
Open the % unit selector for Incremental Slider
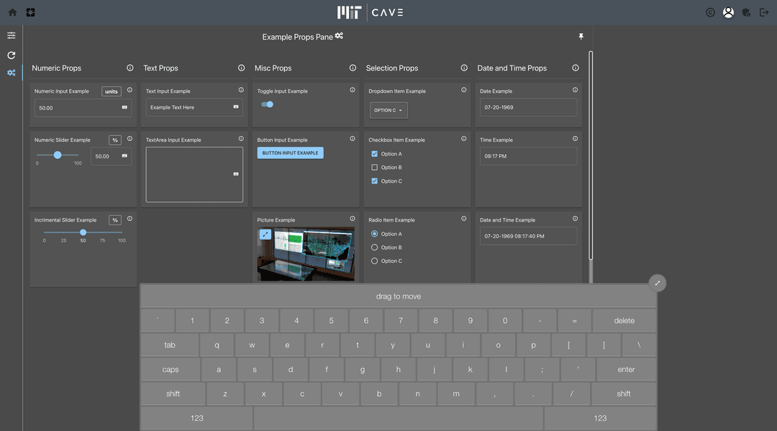[x=115, y=220]
